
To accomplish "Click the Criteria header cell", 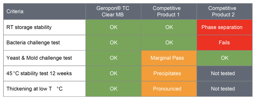I will (44, 12).
